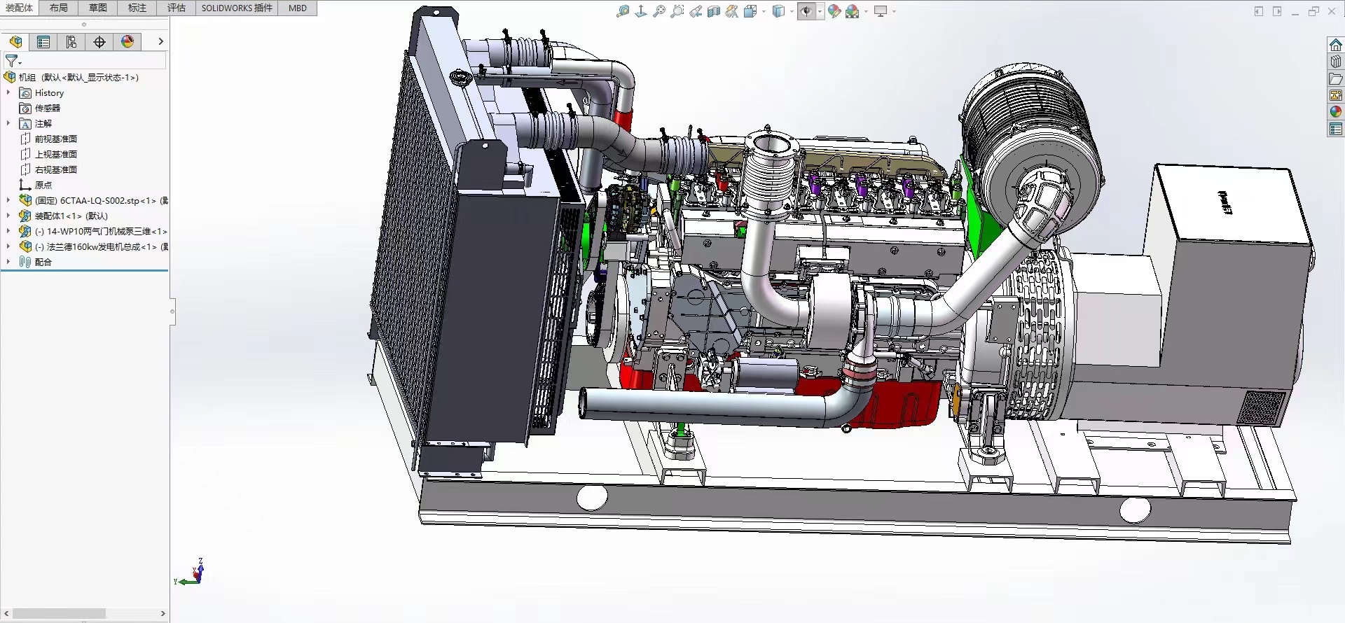This screenshot has width=1345, height=623.
Task: Open View Palette icon in task pane
Action: [1336, 95]
